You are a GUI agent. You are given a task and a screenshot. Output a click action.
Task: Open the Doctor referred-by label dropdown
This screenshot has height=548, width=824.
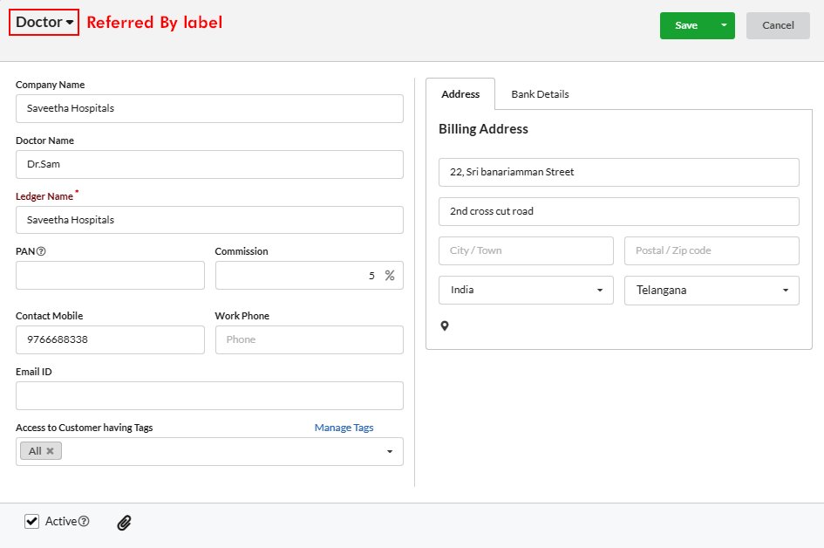click(44, 22)
